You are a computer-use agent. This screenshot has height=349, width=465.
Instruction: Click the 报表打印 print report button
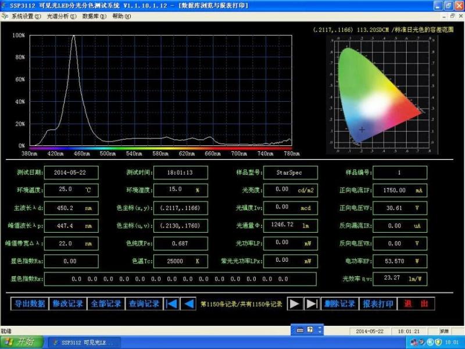click(x=378, y=304)
